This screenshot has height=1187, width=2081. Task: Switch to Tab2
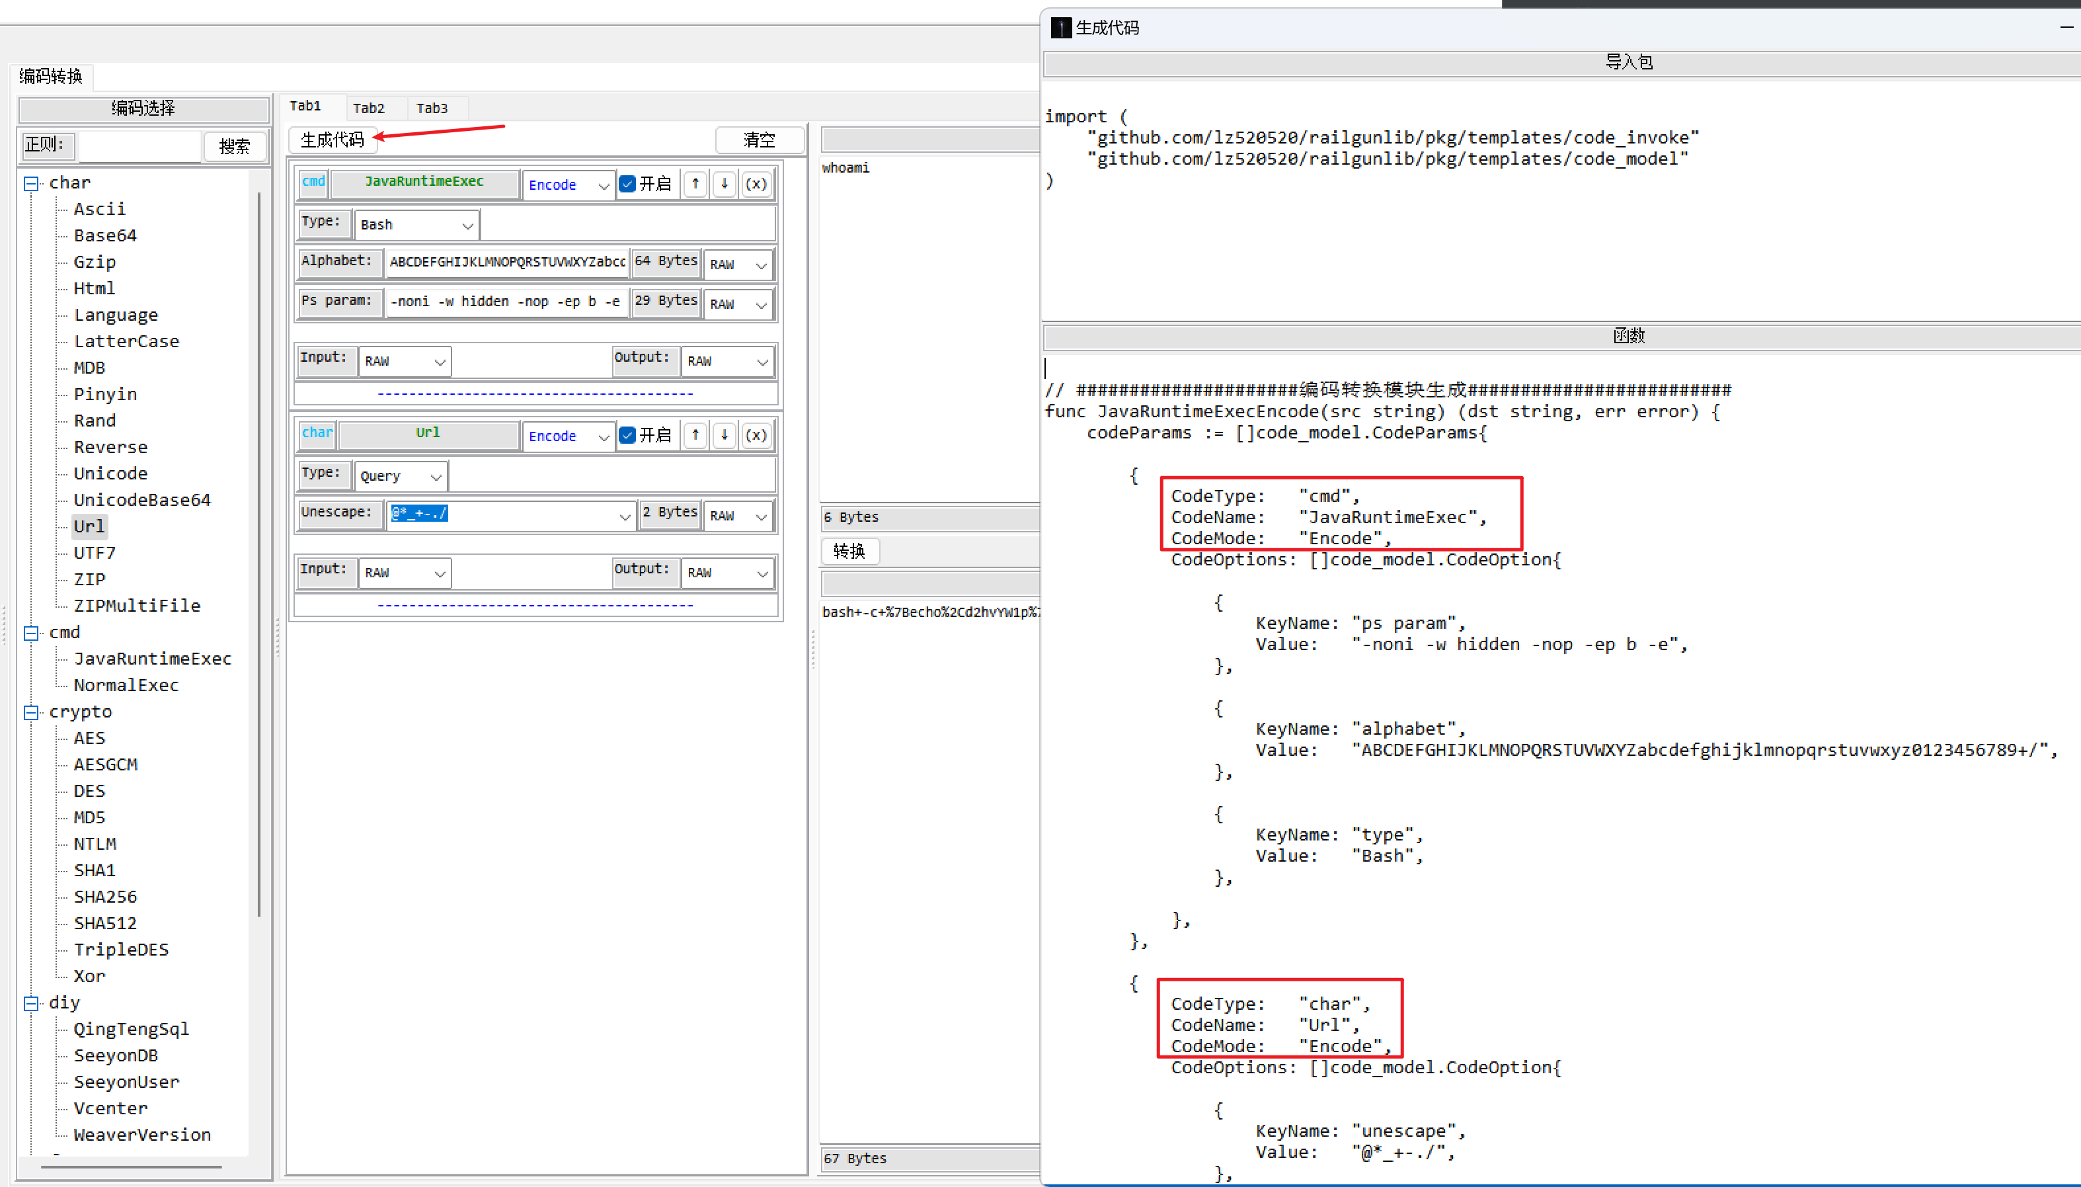click(x=368, y=108)
